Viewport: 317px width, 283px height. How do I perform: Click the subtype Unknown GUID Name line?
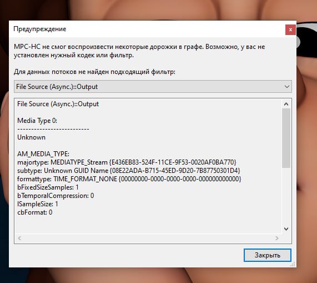129,171
